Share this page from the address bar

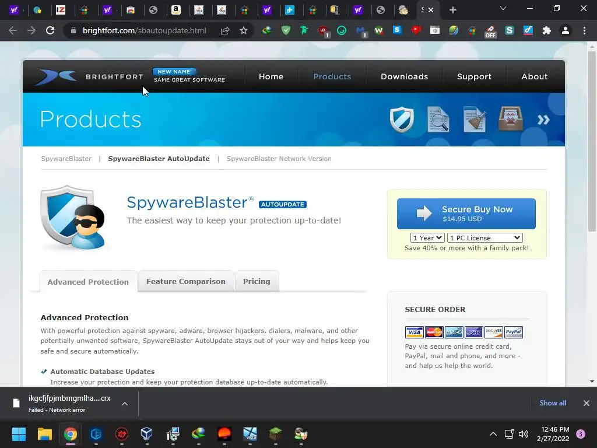coord(225,30)
